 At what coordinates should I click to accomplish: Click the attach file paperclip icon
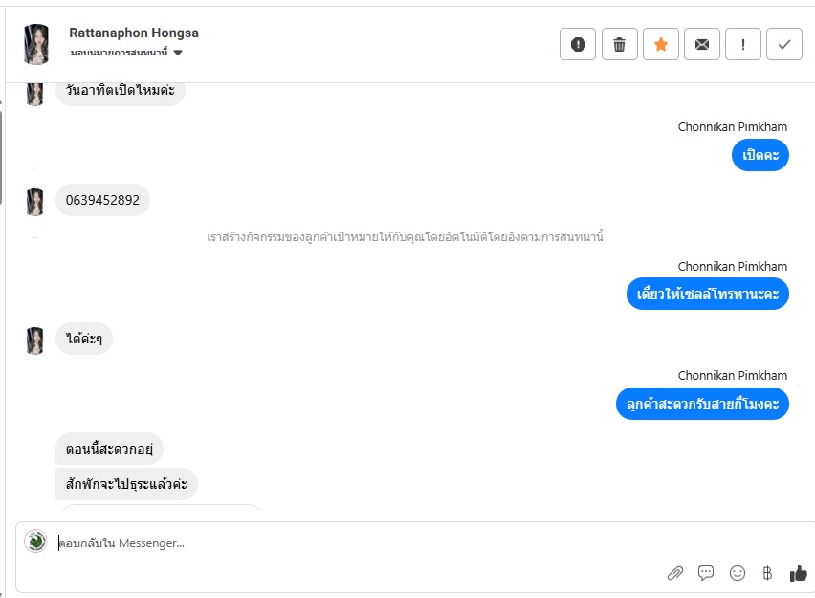(675, 573)
